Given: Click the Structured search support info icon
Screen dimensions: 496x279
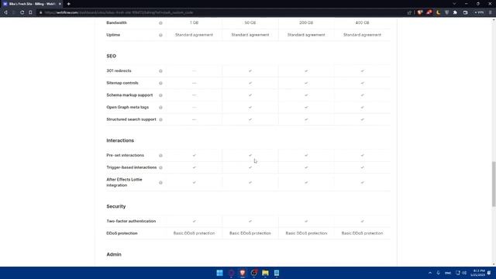Looking at the screenshot, I should [x=160, y=119].
